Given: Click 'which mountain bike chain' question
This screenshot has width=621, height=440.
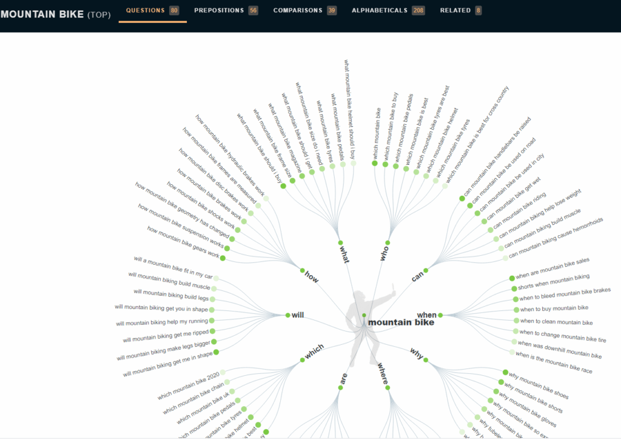Looking at the screenshot, I should [193, 398].
